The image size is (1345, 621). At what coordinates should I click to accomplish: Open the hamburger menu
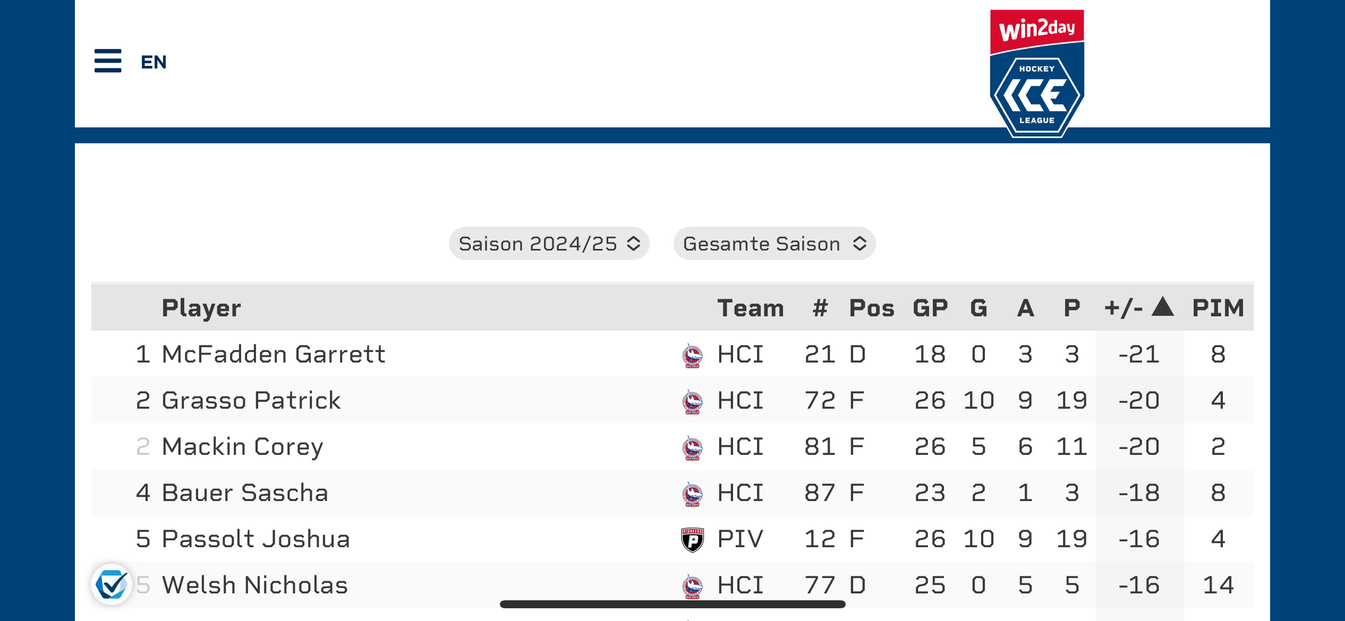point(108,61)
